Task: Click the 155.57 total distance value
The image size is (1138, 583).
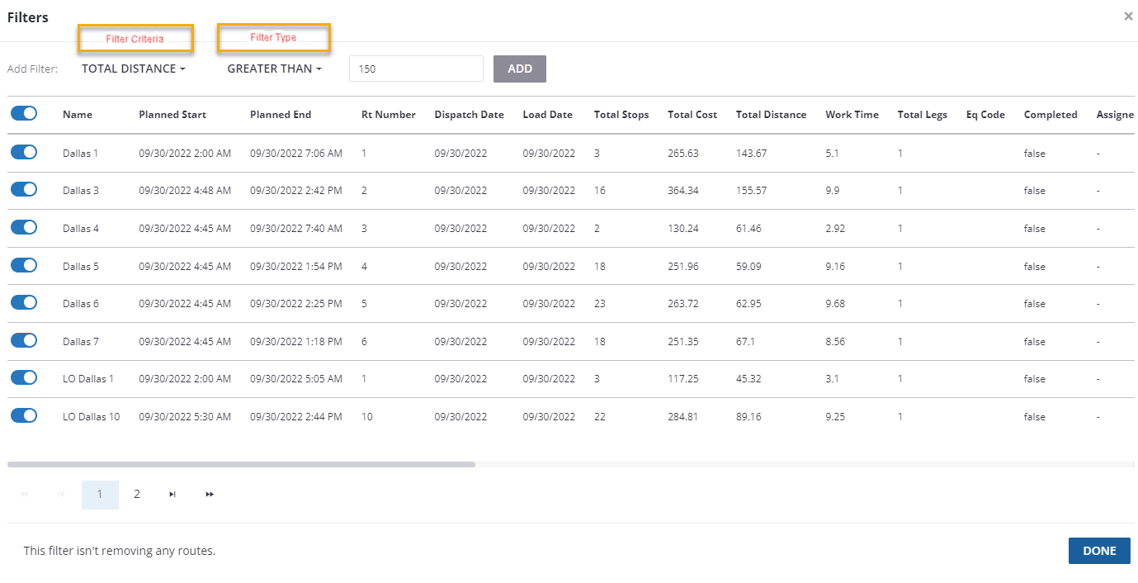Action: (752, 191)
